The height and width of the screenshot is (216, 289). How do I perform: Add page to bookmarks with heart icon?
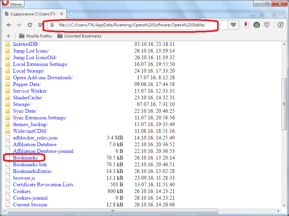233,25
